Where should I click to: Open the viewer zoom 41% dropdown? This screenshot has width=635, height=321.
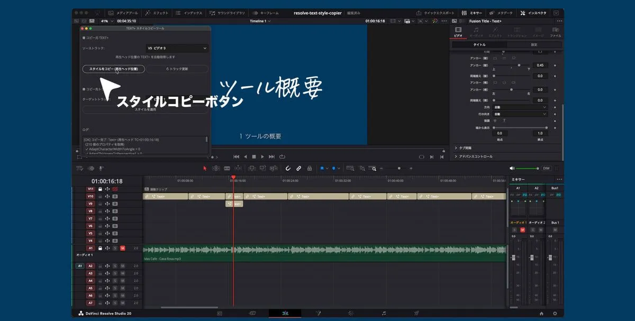coord(106,21)
